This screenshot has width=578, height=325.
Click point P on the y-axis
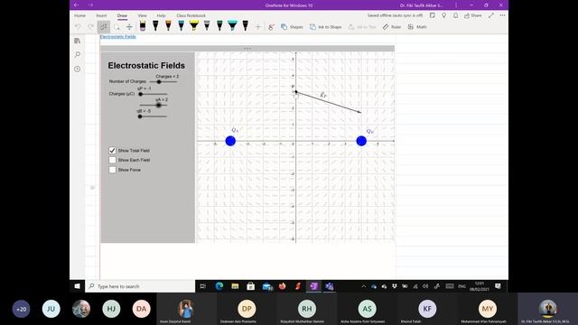point(296,92)
